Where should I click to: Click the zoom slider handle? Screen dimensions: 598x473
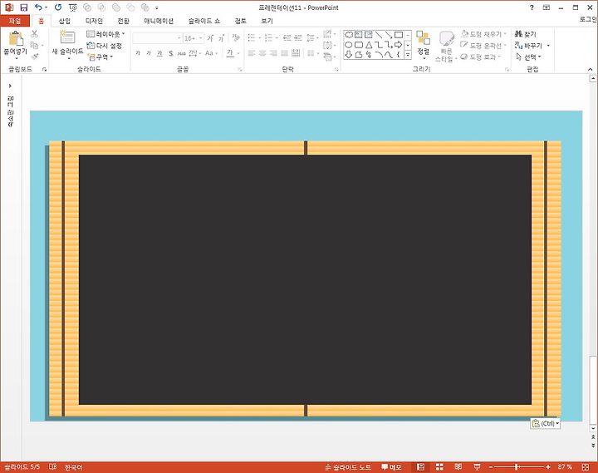517,467
